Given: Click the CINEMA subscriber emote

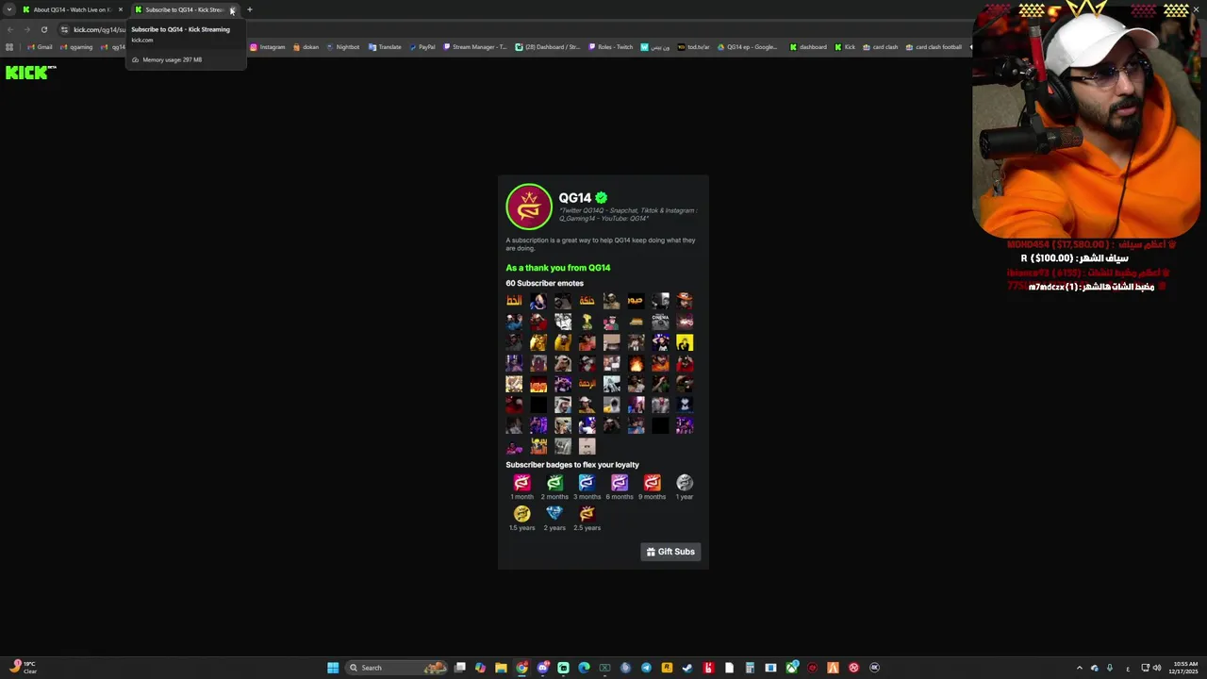Looking at the screenshot, I should [660, 322].
